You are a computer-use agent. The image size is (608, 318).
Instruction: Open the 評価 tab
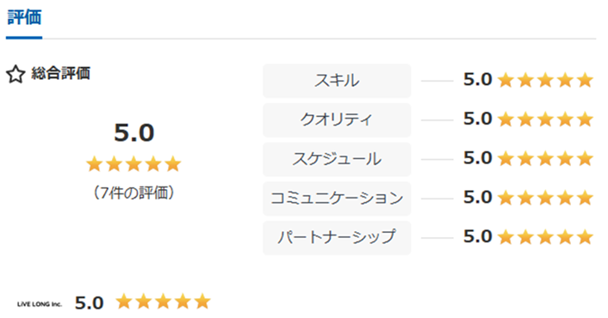(x=24, y=17)
